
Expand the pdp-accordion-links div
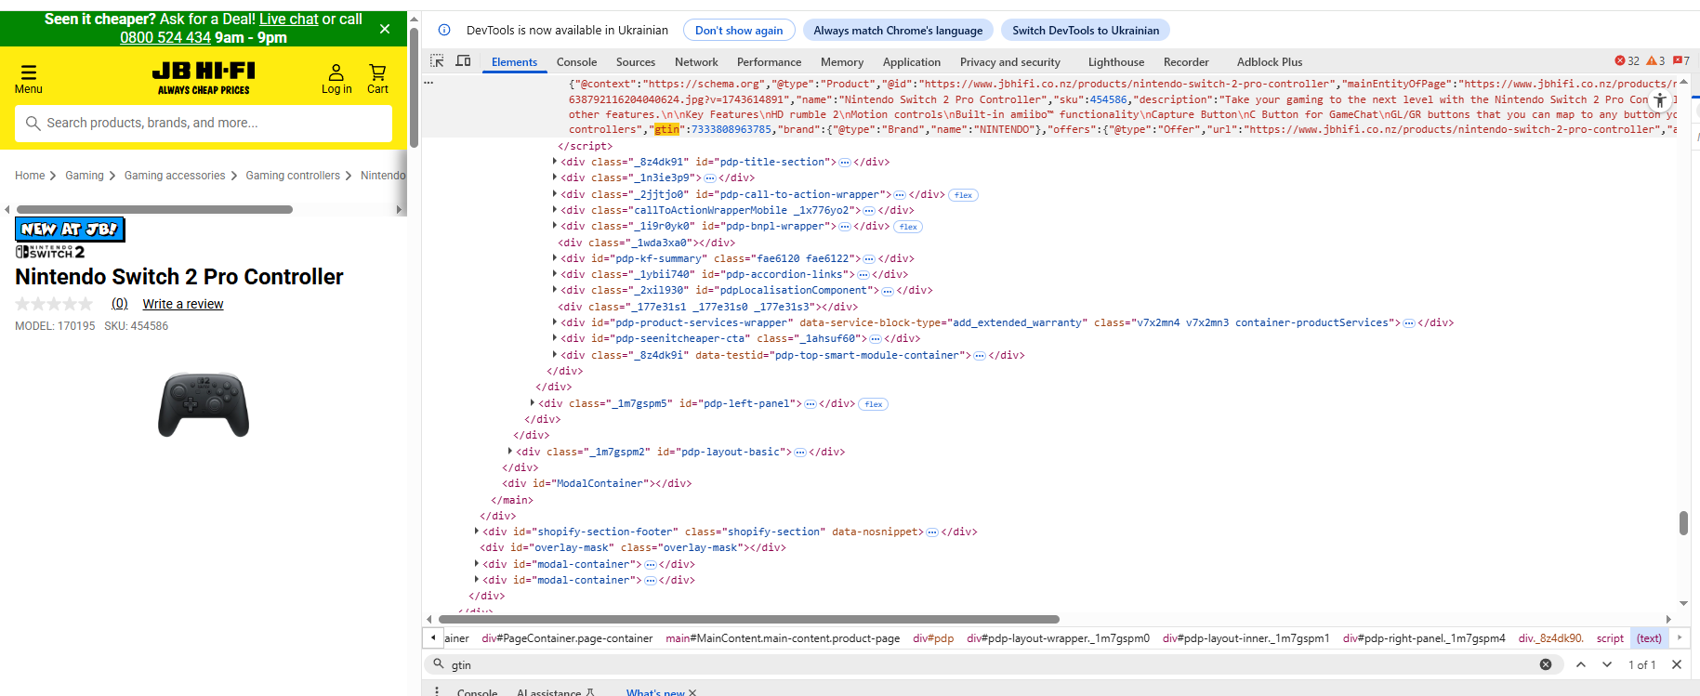(555, 274)
